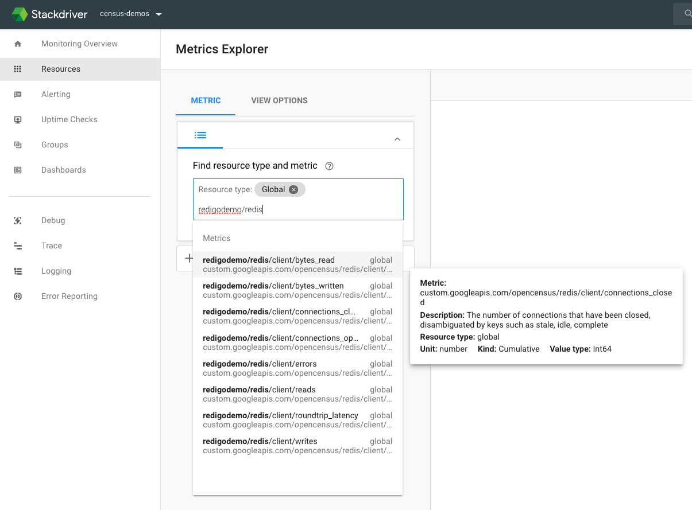Remove the Global resource type chip
Image resolution: width=692 pixels, height=510 pixels.
pyautogui.click(x=293, y=189)
